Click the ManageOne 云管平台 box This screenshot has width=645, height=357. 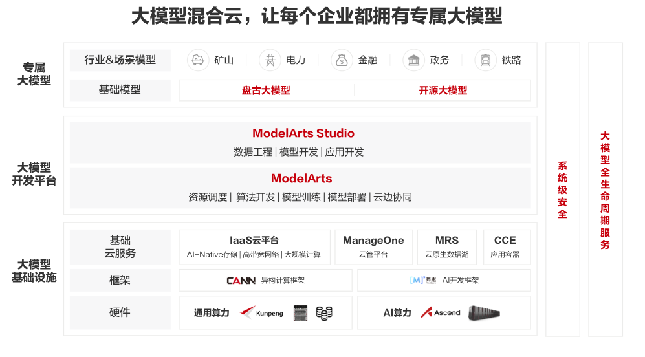pos(373,247)
